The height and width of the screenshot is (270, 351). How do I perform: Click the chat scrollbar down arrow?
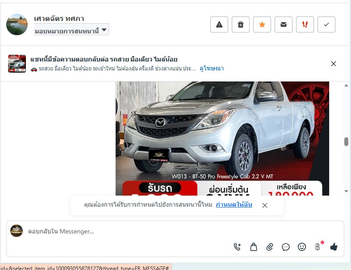click(x=346, y=191)
